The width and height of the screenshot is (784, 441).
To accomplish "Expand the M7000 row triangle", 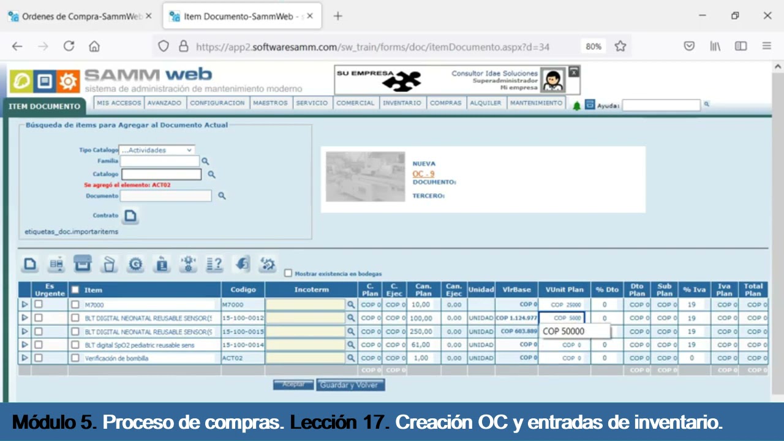I will (25, 304).
